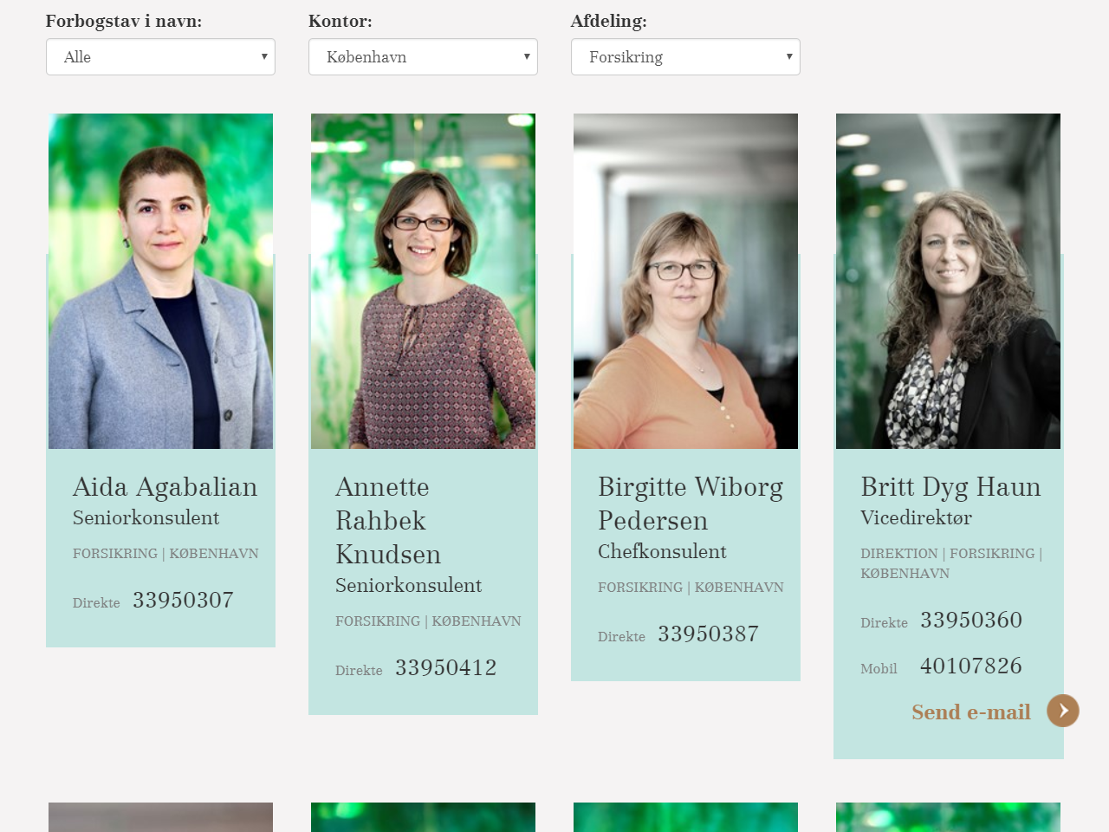Click the Afdeling: filter label
The image size is (1109, 832).
click(609, 21)
